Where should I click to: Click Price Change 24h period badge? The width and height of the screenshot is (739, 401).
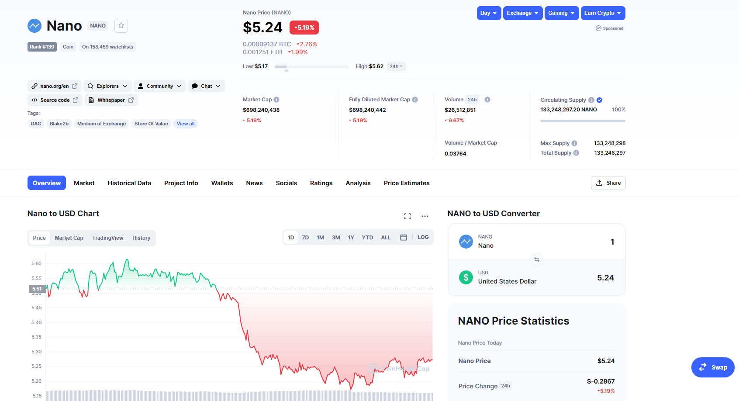coord(505,386)
